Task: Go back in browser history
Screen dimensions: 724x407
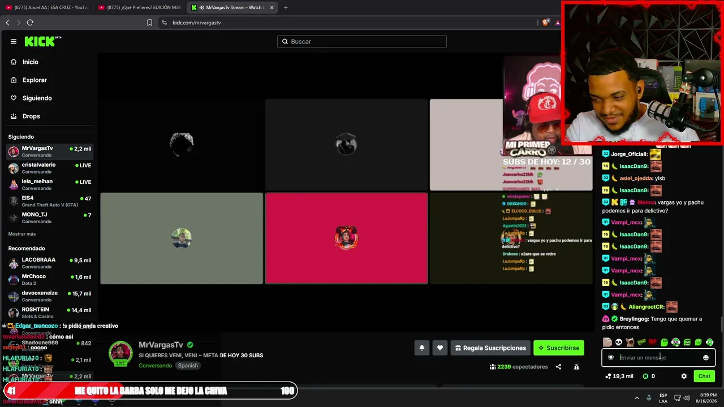Action: (x=7, y=23)
